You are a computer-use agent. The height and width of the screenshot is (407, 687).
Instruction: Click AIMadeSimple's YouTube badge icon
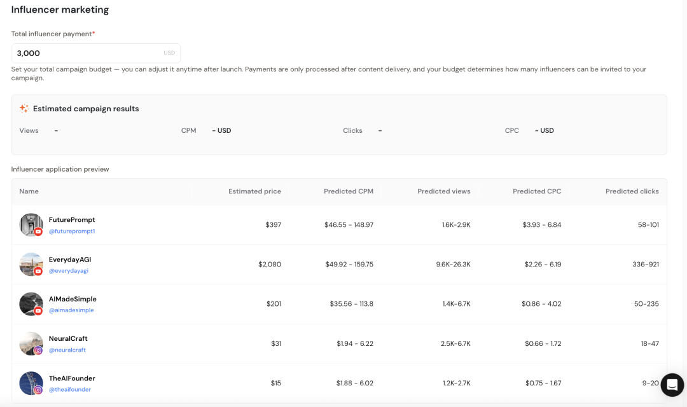[39, 311]
